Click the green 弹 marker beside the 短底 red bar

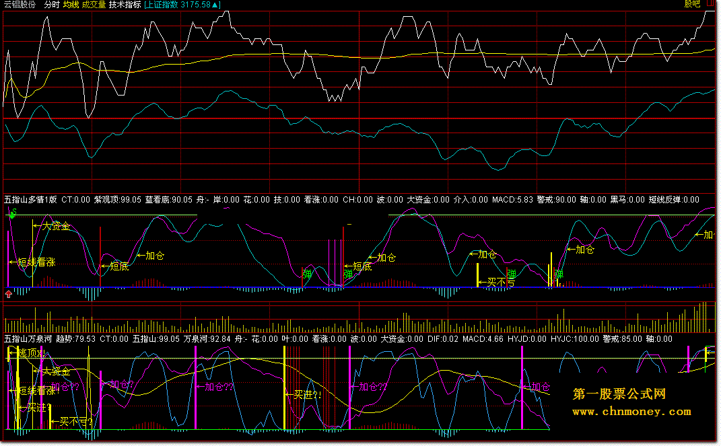pos(348,274)
